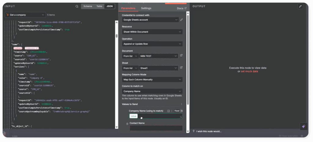Open the Company Name field three-dot options
This screenshot has width=313, height=142.
172,111
